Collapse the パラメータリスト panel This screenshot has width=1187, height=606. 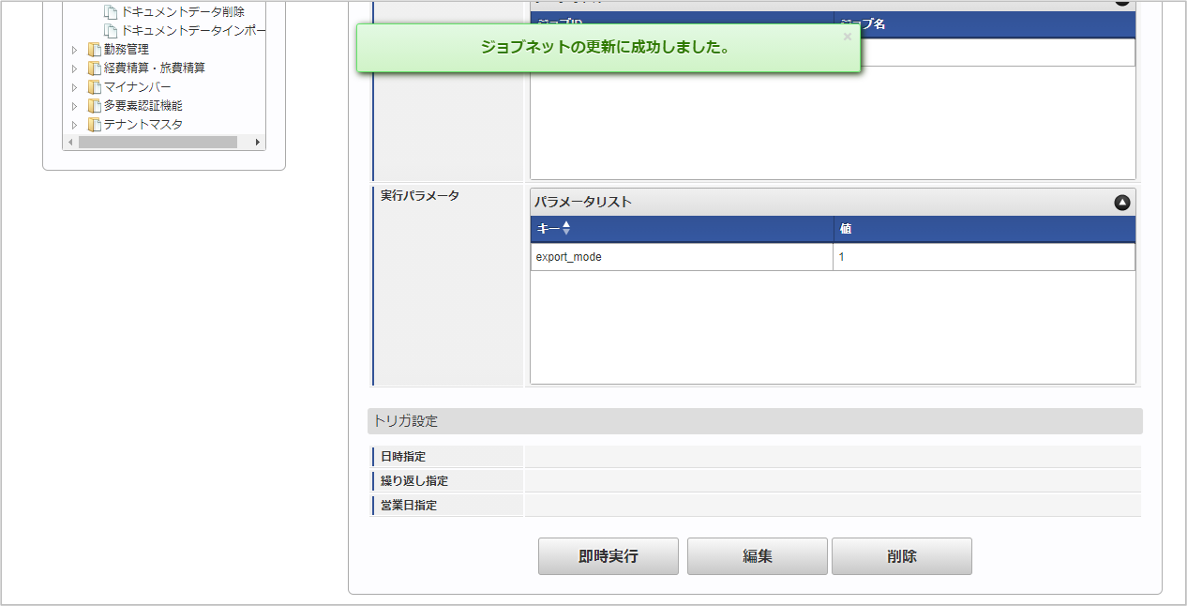click(1122, 203)
